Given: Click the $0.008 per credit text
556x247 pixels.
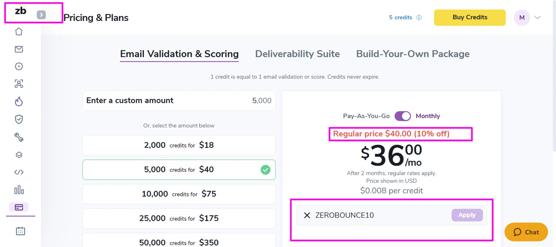Looking at the screenshot, I should point(391,191).
